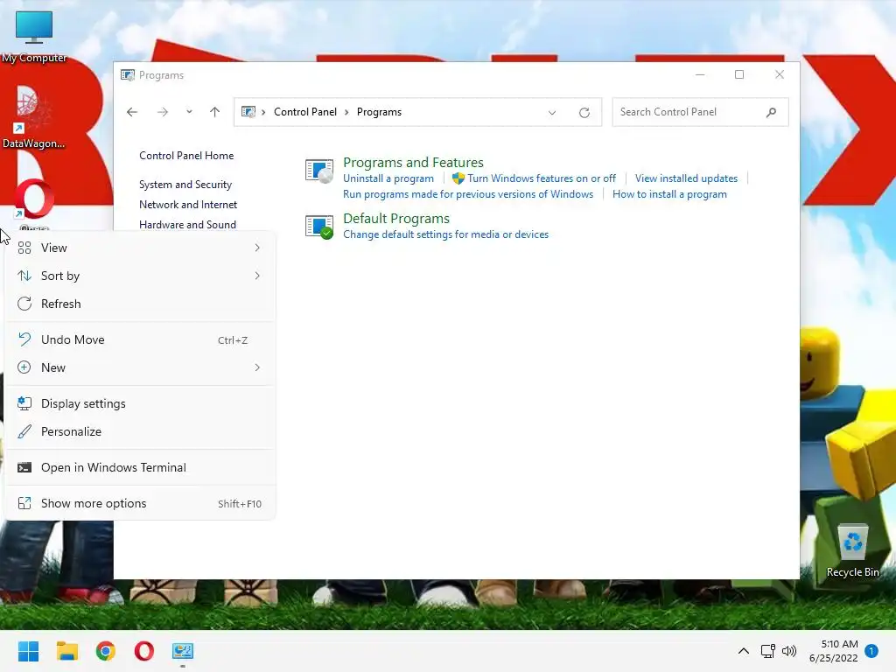Open System and Security category

(185, 185)
